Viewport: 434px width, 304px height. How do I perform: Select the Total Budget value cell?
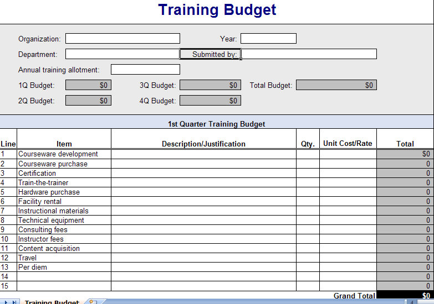[336, 85]
